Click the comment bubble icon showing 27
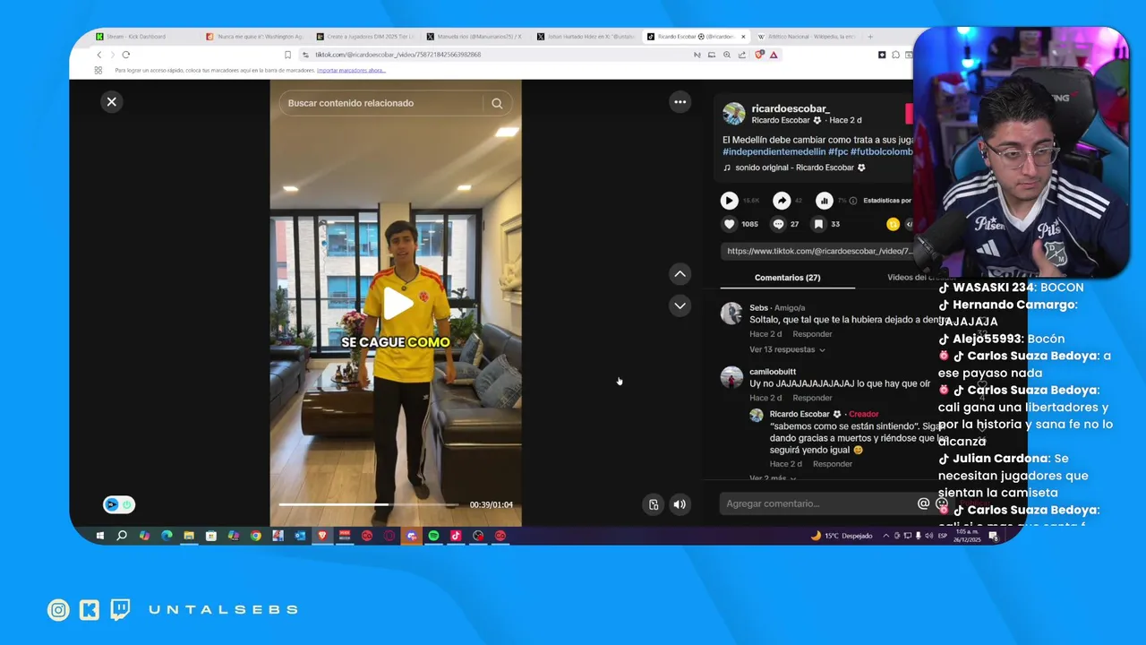1146x645 pixels. (x=778, y=224)
